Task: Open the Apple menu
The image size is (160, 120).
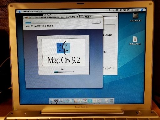Action: [x=20, y=11]
